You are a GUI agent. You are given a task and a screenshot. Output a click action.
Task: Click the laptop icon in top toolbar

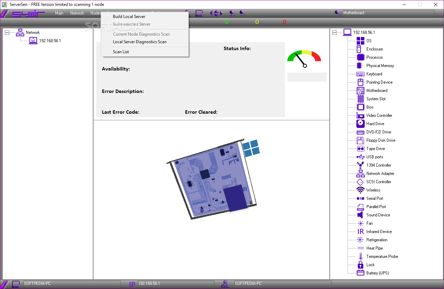199,13
